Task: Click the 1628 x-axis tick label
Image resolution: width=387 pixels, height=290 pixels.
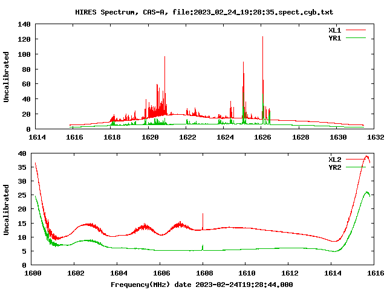Action: click(x=301, y=137)
